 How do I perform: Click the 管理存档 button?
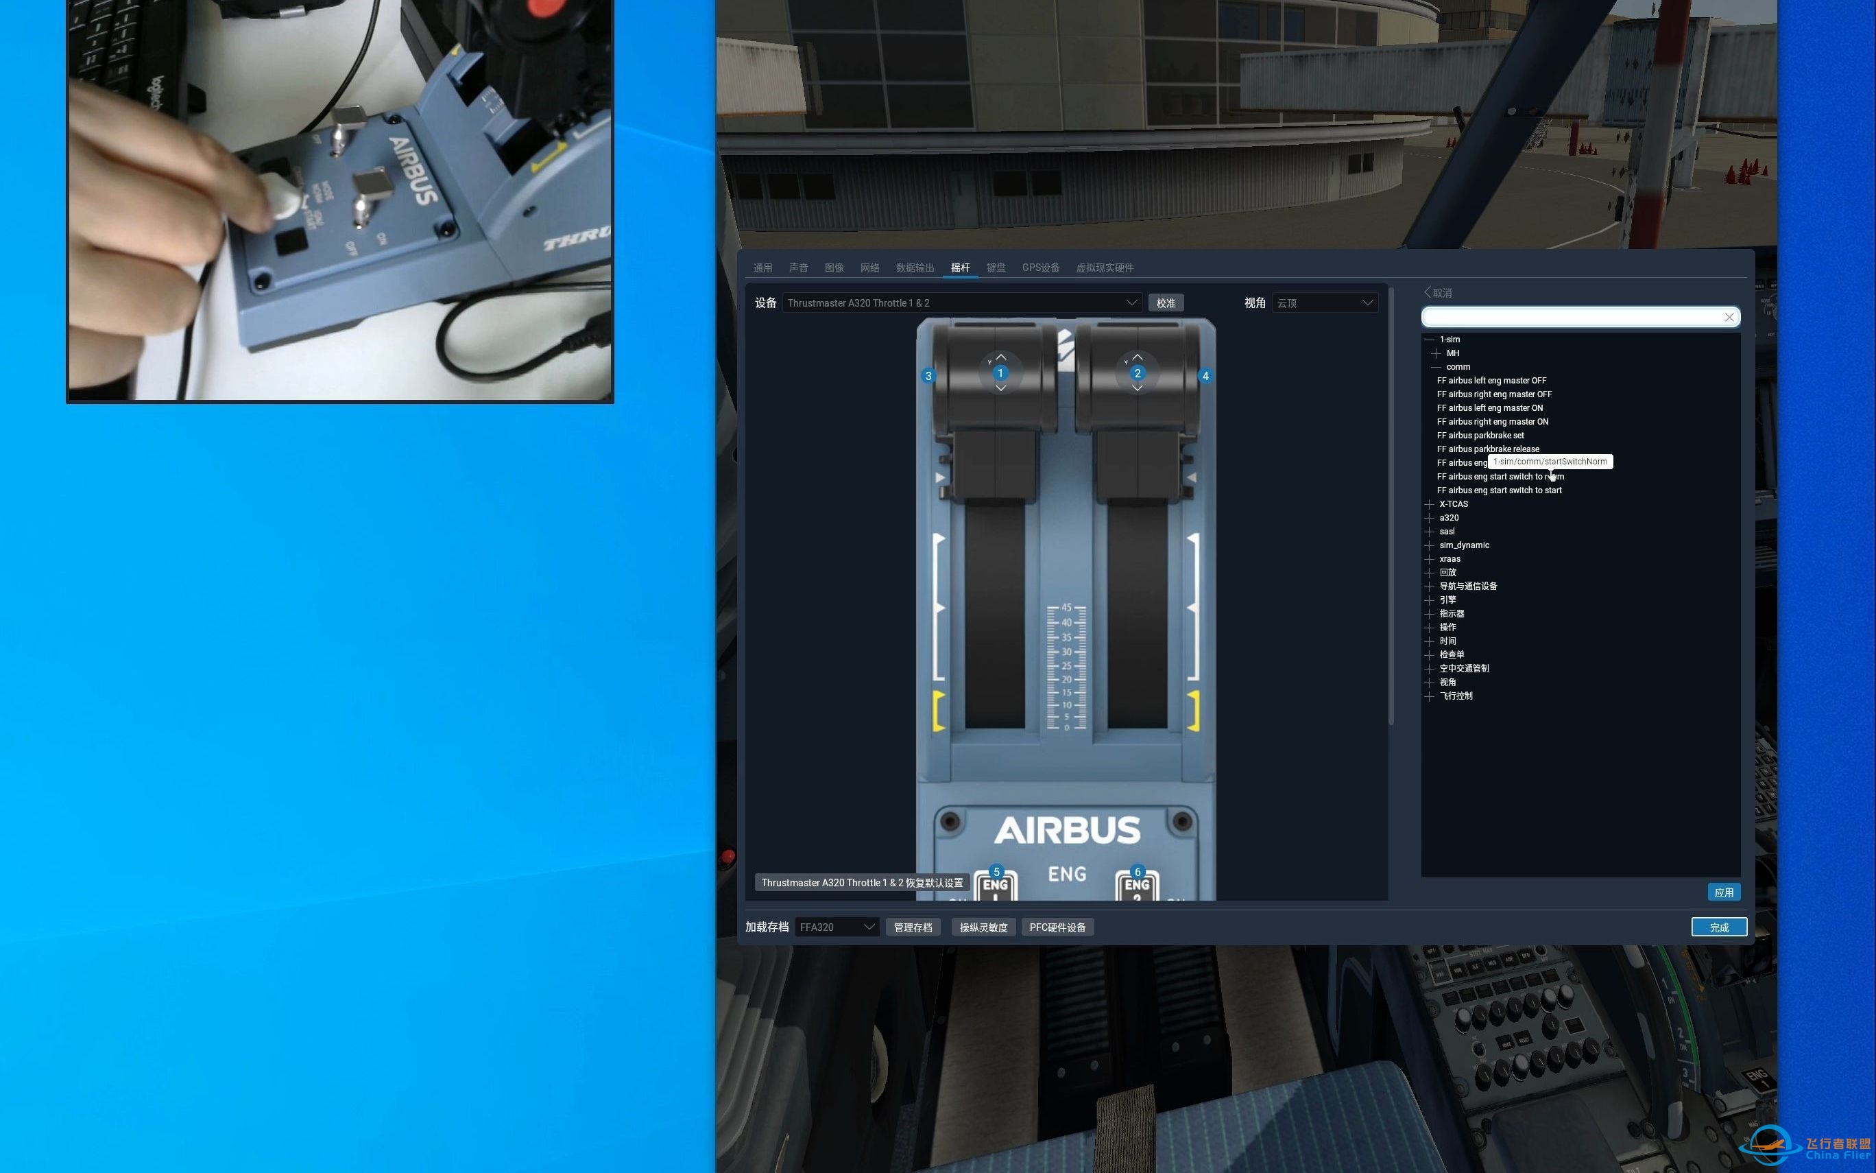pyautogui.click(x=913, y=928)
